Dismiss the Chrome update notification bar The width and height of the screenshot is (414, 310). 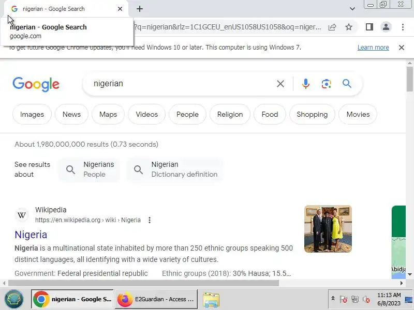[402, 48]
